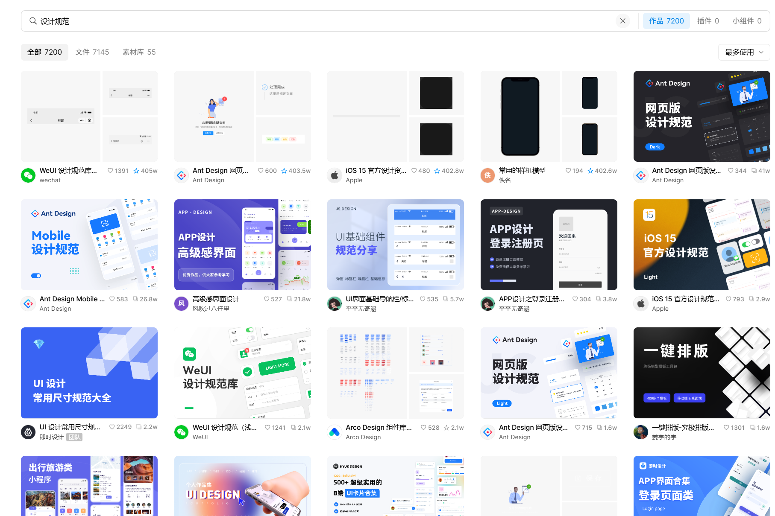The width and height of the screenshot is (775, 516).
Task: Click the heart icon beside 344
Action: 731,171
